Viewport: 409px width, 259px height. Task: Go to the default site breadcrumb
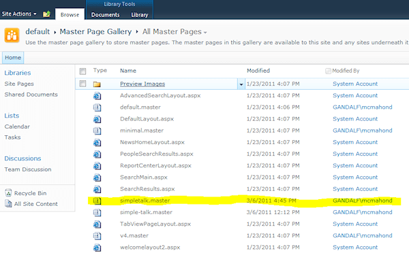click(37, 31)
